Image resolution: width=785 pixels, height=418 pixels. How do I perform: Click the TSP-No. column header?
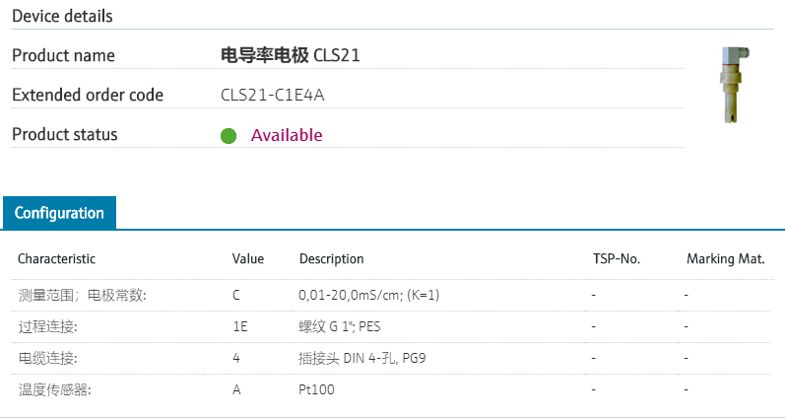616,259
